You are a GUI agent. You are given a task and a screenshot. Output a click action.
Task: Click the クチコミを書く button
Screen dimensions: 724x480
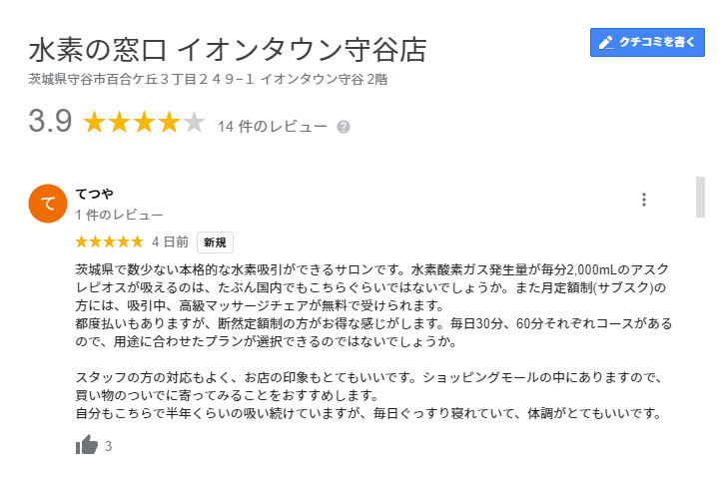(x=647, y=43)
